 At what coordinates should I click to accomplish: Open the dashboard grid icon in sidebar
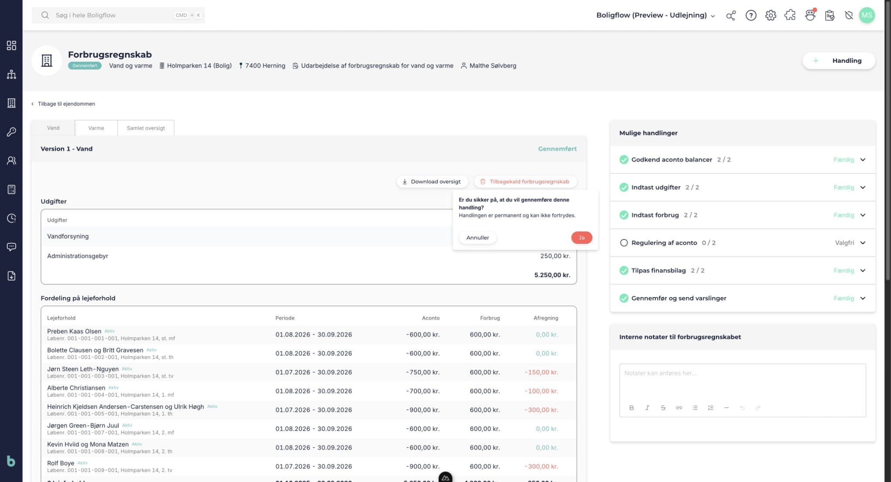(x=11, y=45)
